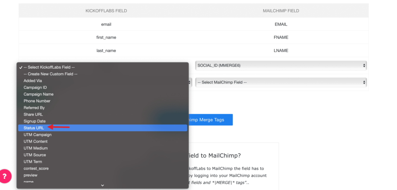The height and width of the screenshot is (190, 397).
Task: Select the highlighted 'Status URL' option
Action: (102, 128)
